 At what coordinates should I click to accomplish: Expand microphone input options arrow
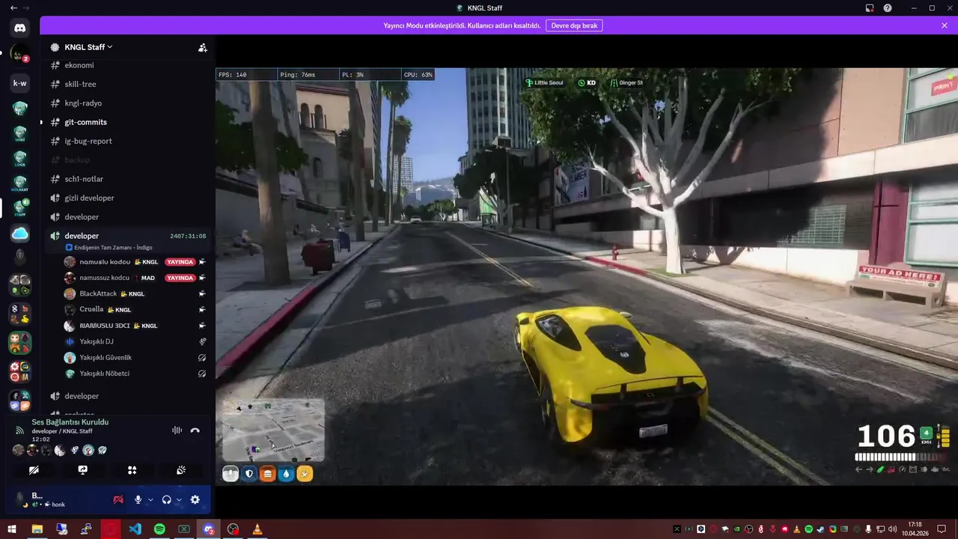click(x=150, y=499)
